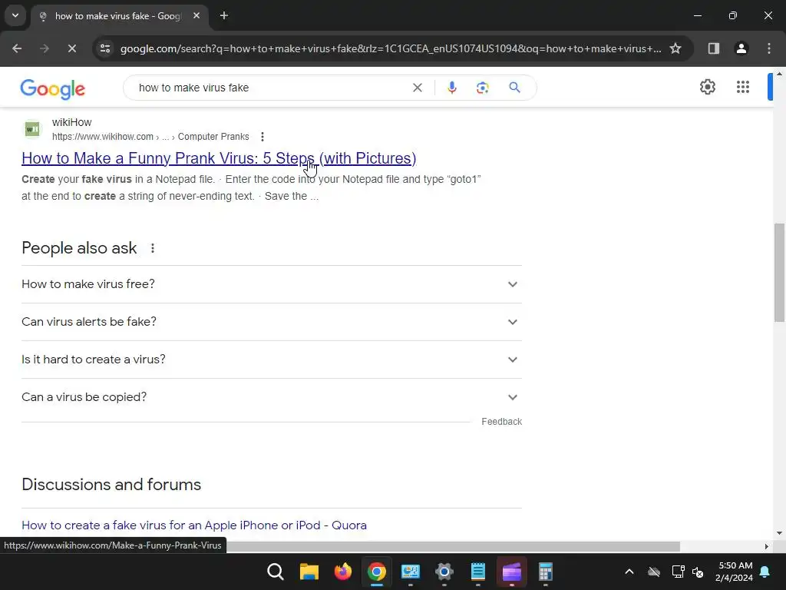786x590 pixels.
Task: Close the 'how to make virus fake' tab
Action: [196, 16]
